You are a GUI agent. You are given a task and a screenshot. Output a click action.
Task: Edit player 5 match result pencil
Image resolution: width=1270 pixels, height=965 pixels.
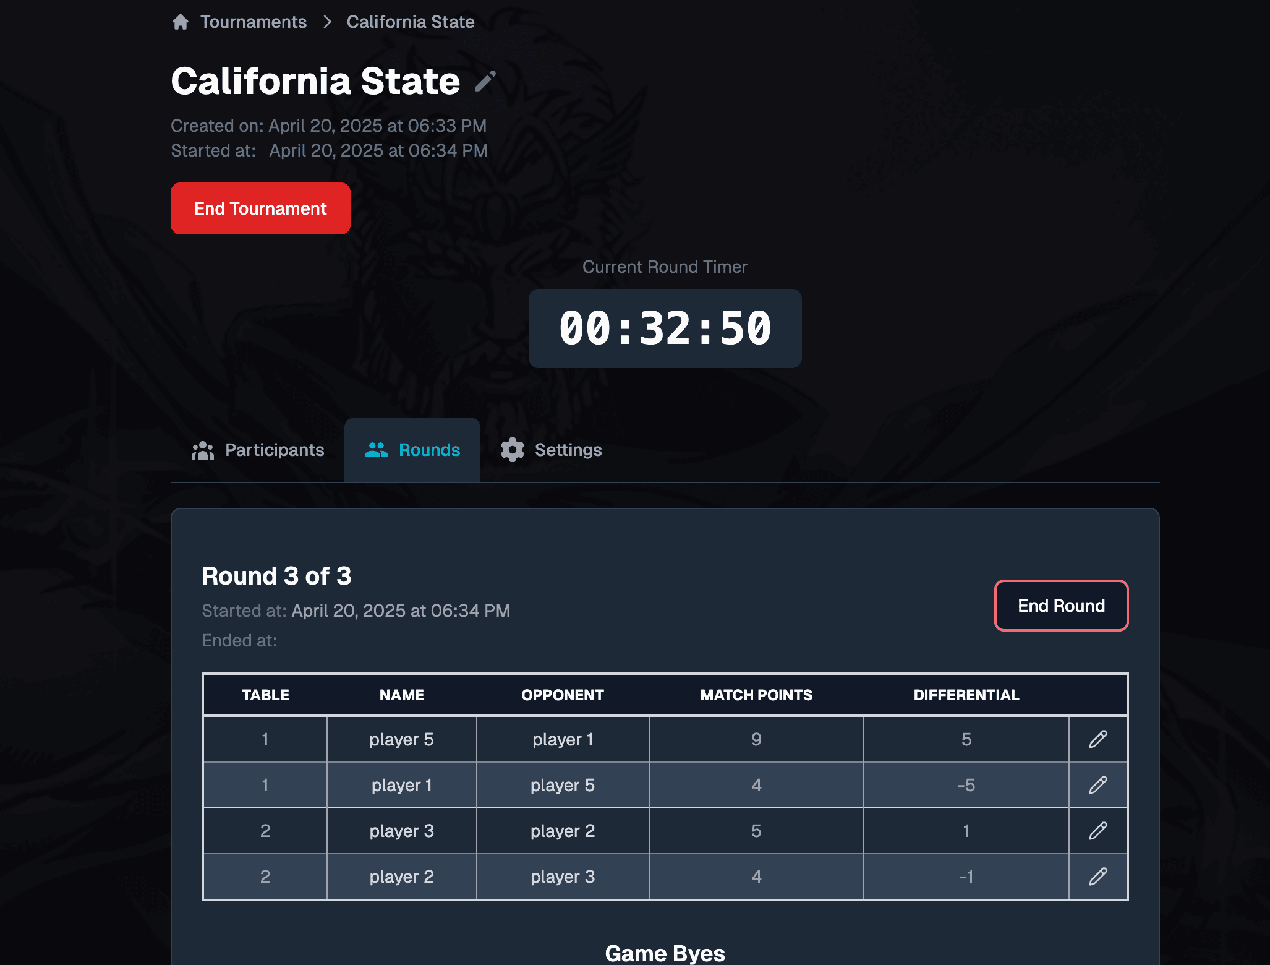click(1097, 739)
